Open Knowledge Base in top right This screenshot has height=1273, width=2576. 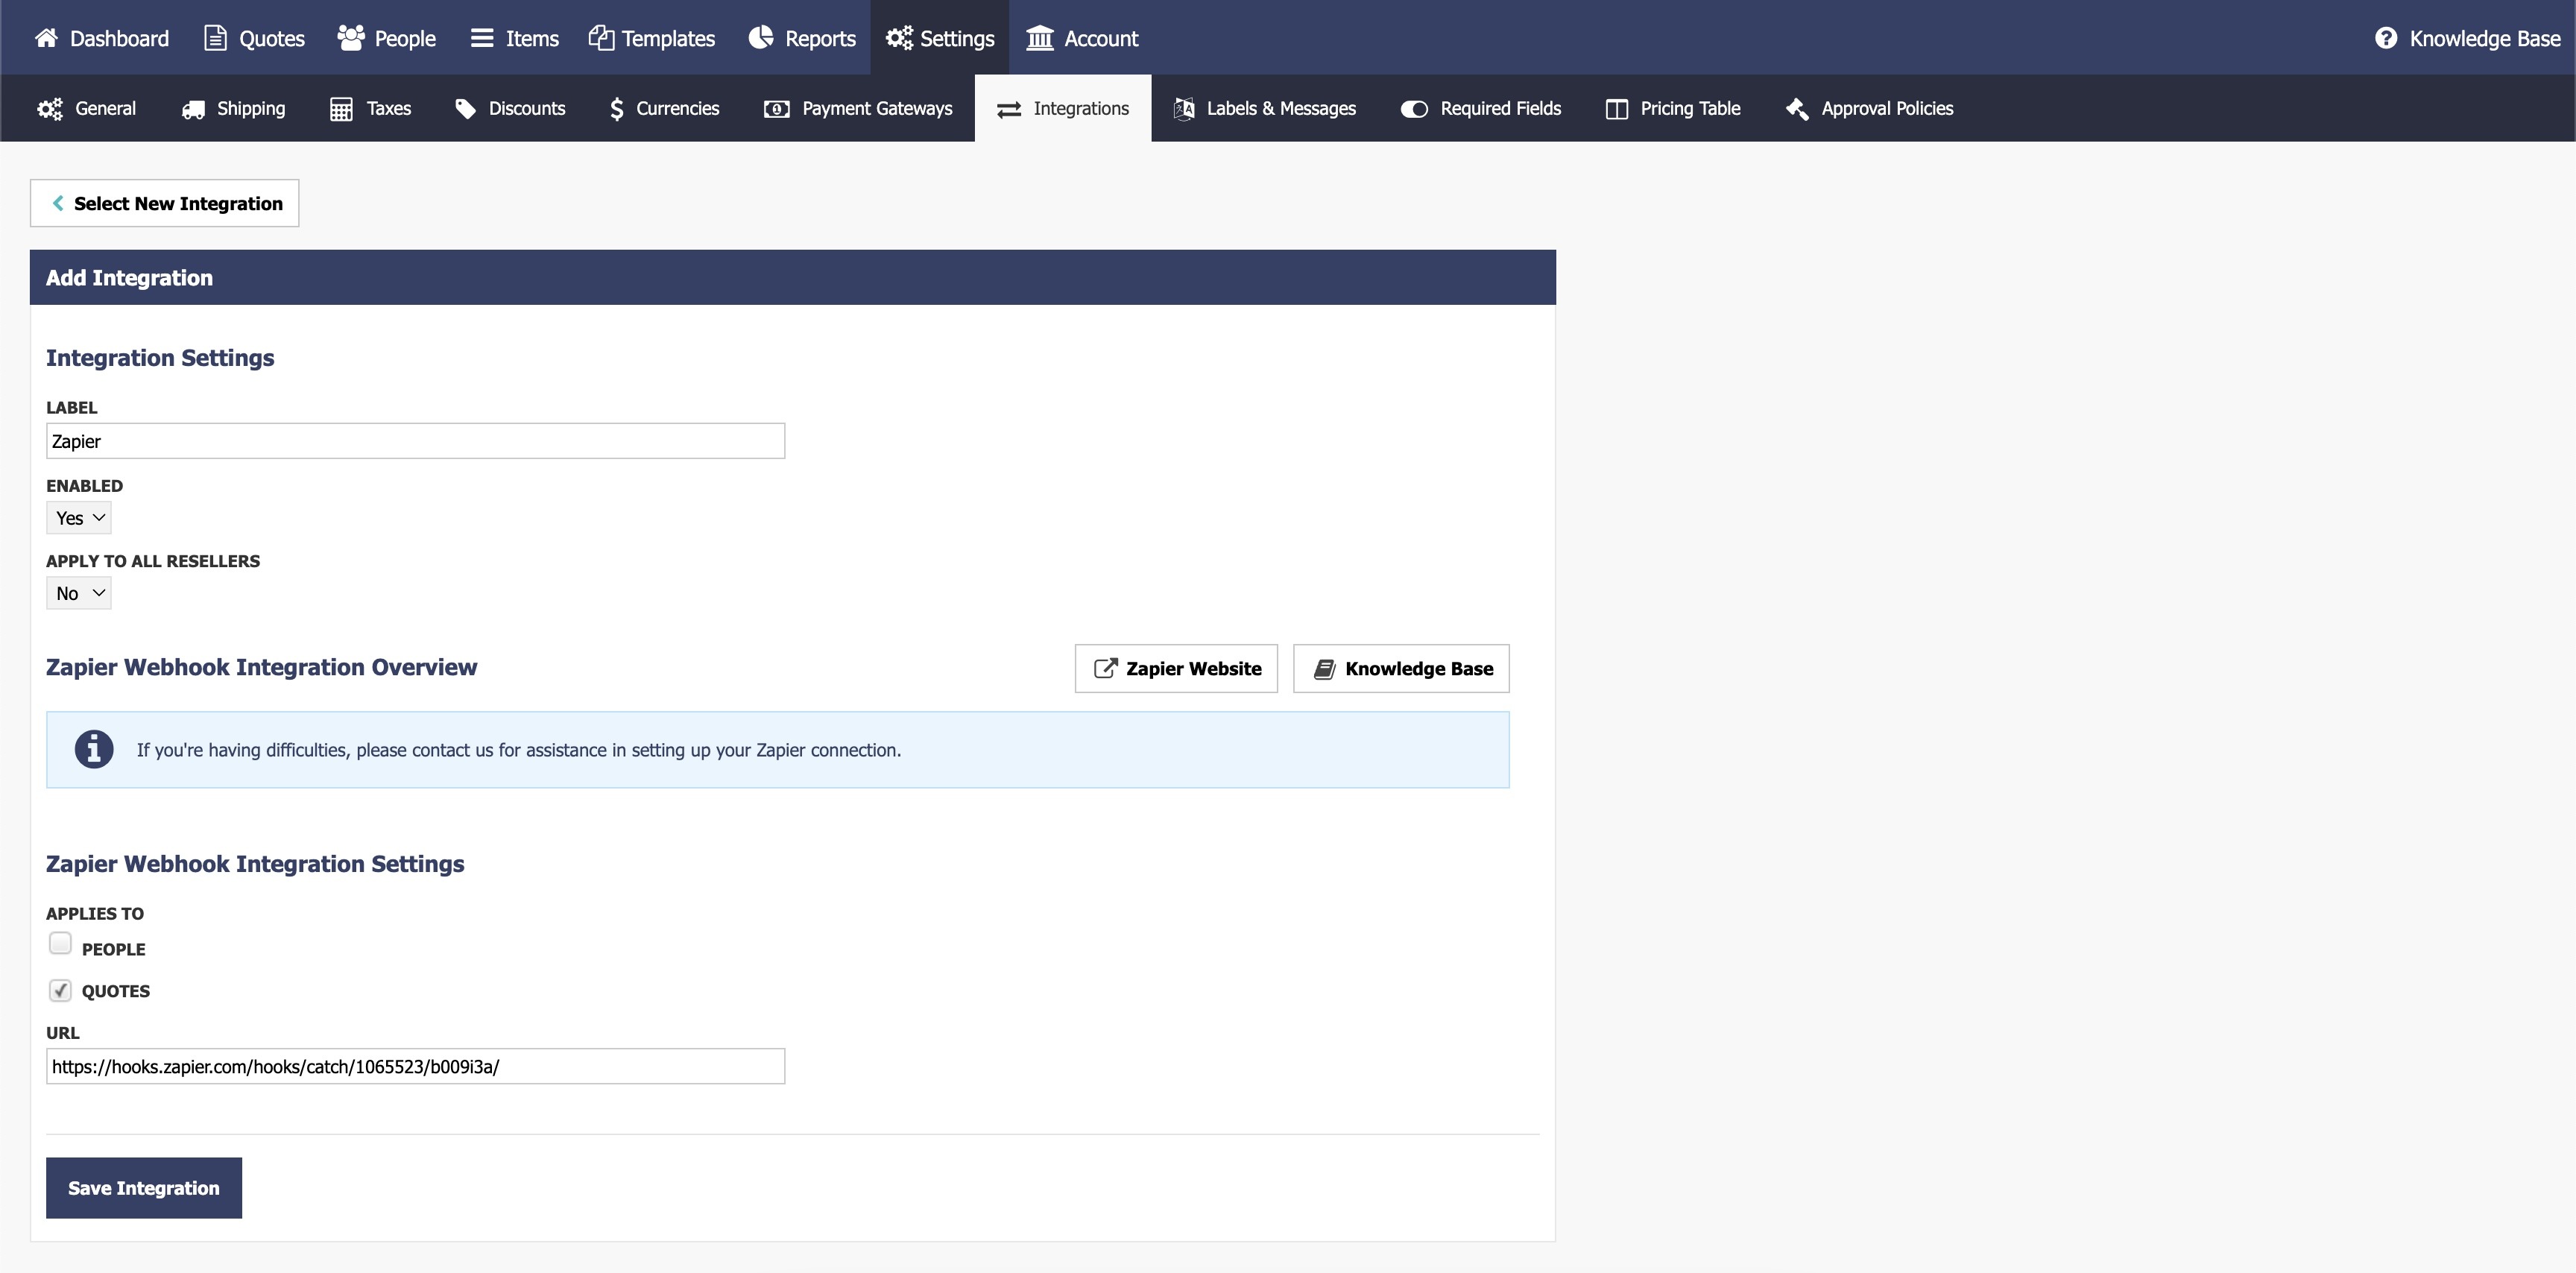(2467, 38)
